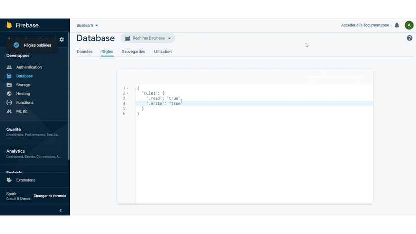This screenshot has height=234, width=416.
Task: Click the Functions brackets icon
Action: click(x=9, y=103)
